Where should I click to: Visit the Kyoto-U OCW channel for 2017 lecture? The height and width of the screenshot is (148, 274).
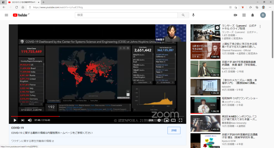click(229, 68)
